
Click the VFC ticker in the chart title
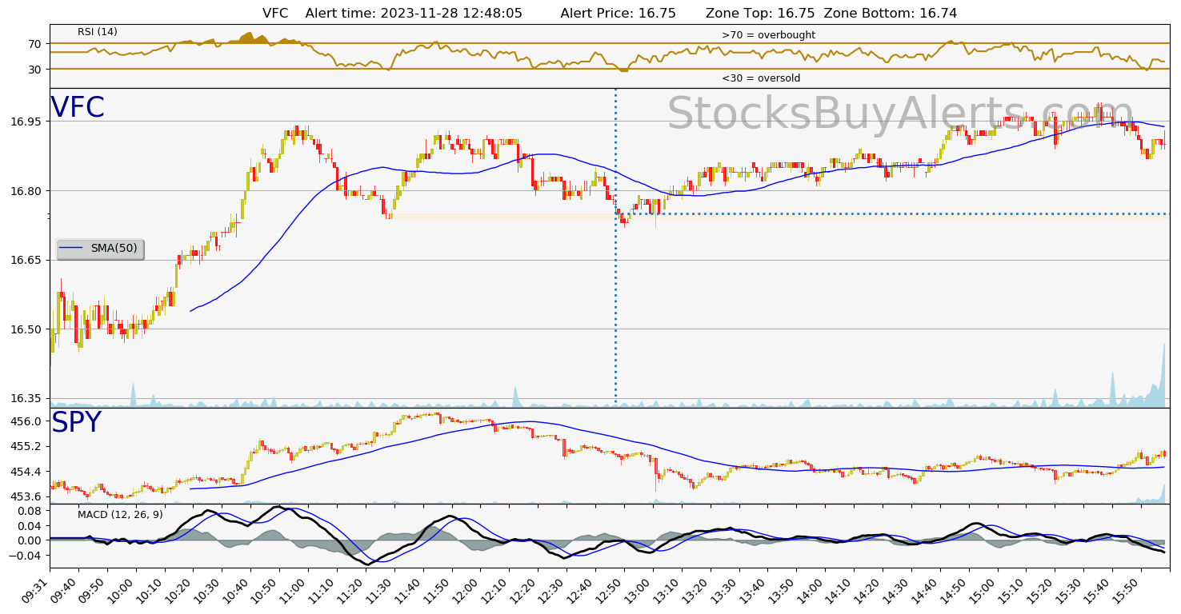coord(275,14)
